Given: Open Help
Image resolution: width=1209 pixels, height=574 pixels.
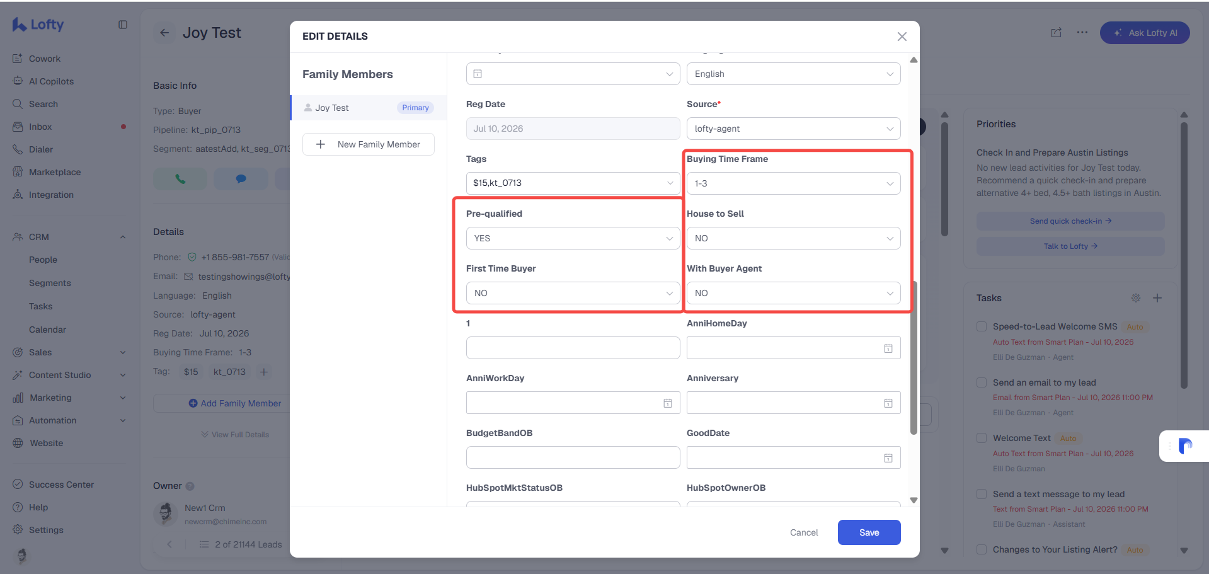Looking at the screenshot, I should (x=38, y=507).
